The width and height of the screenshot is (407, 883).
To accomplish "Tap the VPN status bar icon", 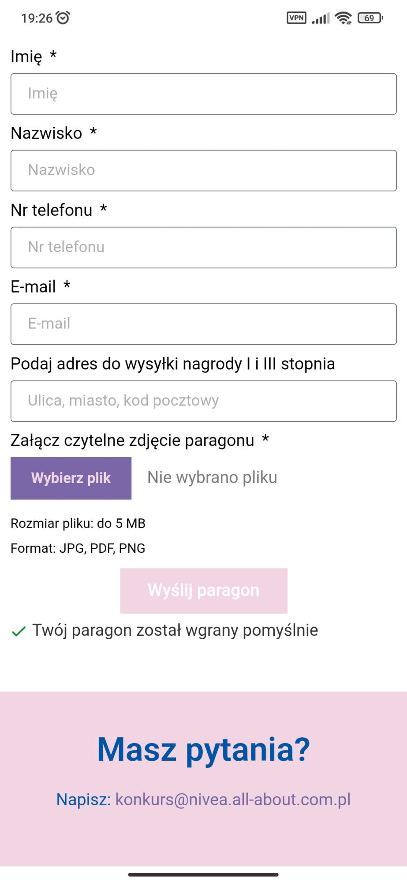I will click(296, 18).
